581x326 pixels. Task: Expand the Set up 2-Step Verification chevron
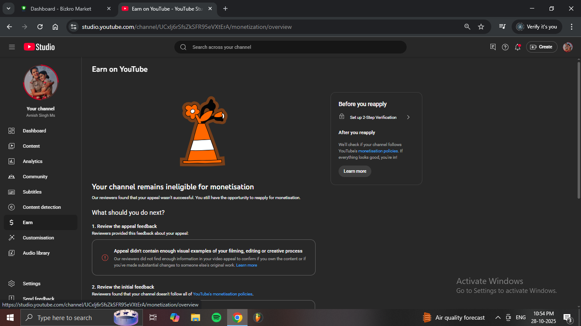point(408,117)
